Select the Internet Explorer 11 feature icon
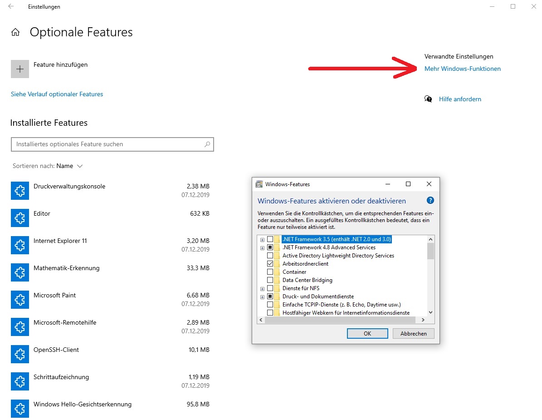Image resolution: width=542 pixels, height=420 pixels. click(20, 245)
